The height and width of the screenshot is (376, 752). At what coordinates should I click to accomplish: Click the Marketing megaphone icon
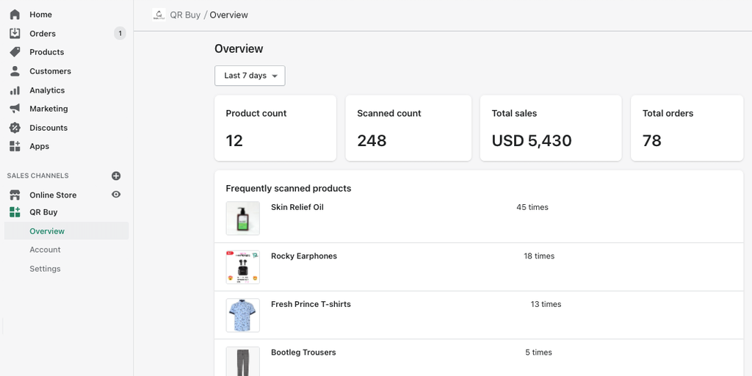point(15,109)
